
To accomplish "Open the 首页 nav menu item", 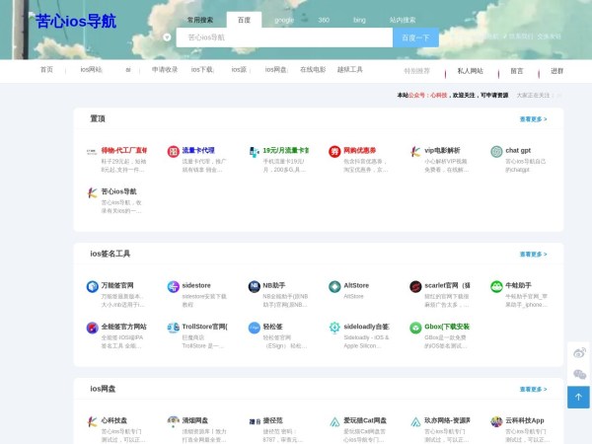I will (46, 70).
